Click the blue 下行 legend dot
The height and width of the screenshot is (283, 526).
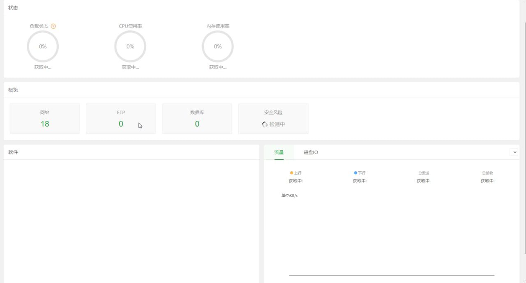(x=355, y=173)
